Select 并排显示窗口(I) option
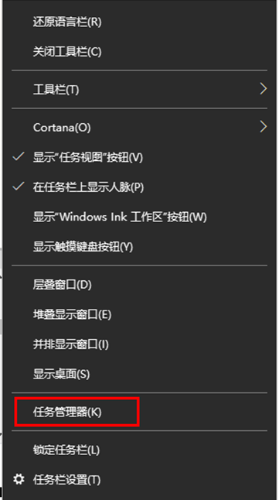Image resolution: width=279 pixels, height=500 pixels. point(139,344)
